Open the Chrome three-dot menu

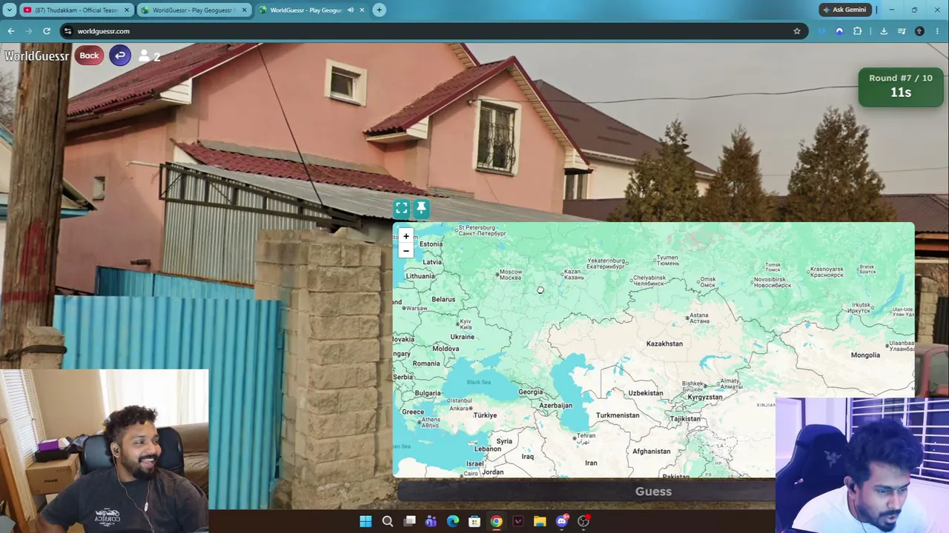[x=938, y=31]
